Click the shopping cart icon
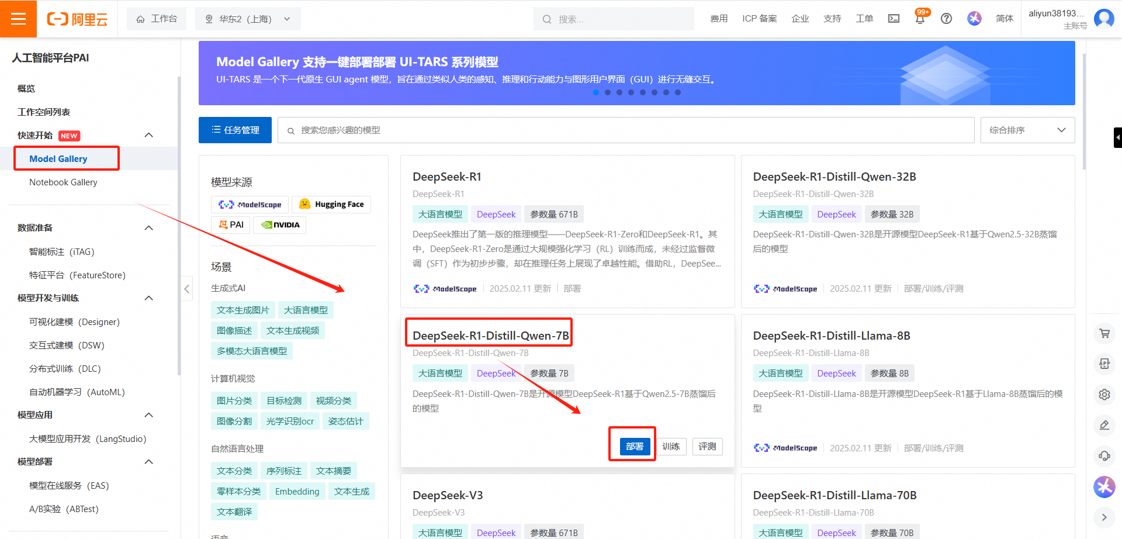 point(1104,333)
